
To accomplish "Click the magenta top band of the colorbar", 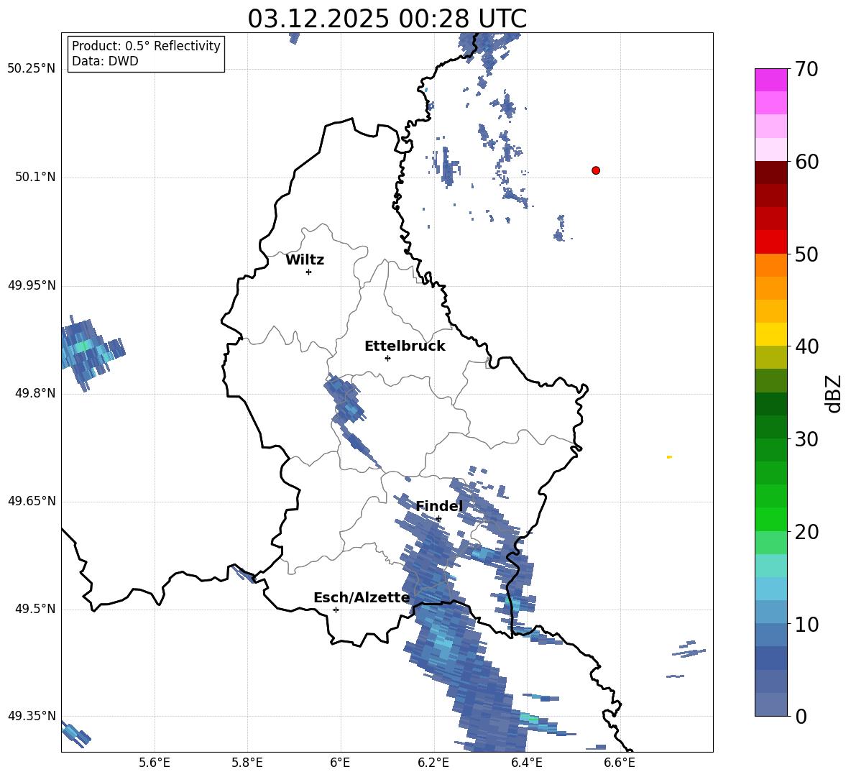I will 771,80.
